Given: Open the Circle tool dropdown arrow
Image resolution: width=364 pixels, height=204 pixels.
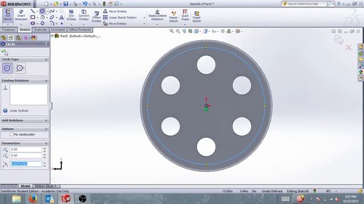Looking at the screenshot, I should coord(47,11).
